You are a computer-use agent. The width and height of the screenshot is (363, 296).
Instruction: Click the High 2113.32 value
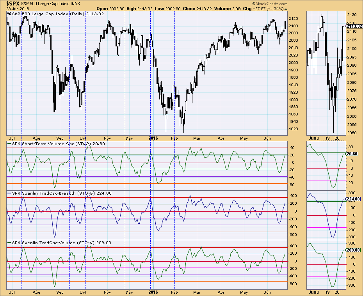(139, 9)
